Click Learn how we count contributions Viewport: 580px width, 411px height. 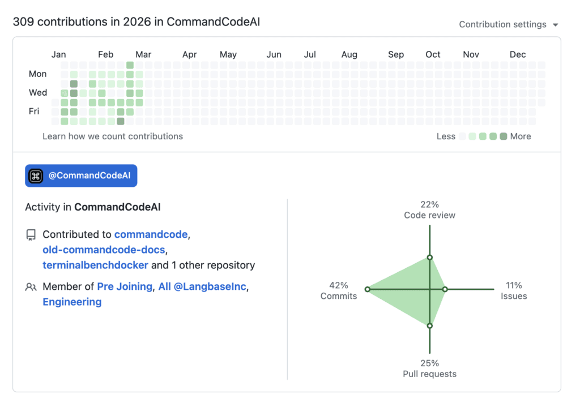point(113,136)
